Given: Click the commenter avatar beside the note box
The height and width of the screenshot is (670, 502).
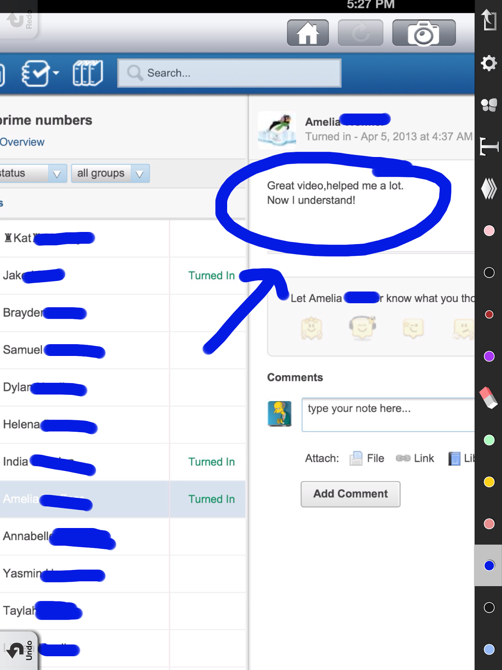Looking at the screenshot, I should tap(280, 413).
